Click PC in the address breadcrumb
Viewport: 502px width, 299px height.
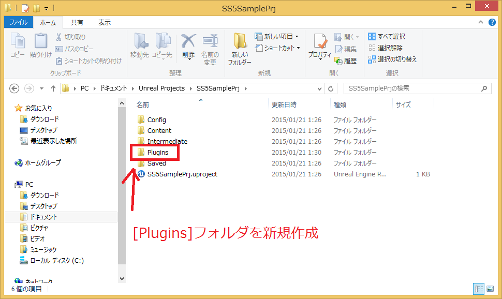click(84, 88)
